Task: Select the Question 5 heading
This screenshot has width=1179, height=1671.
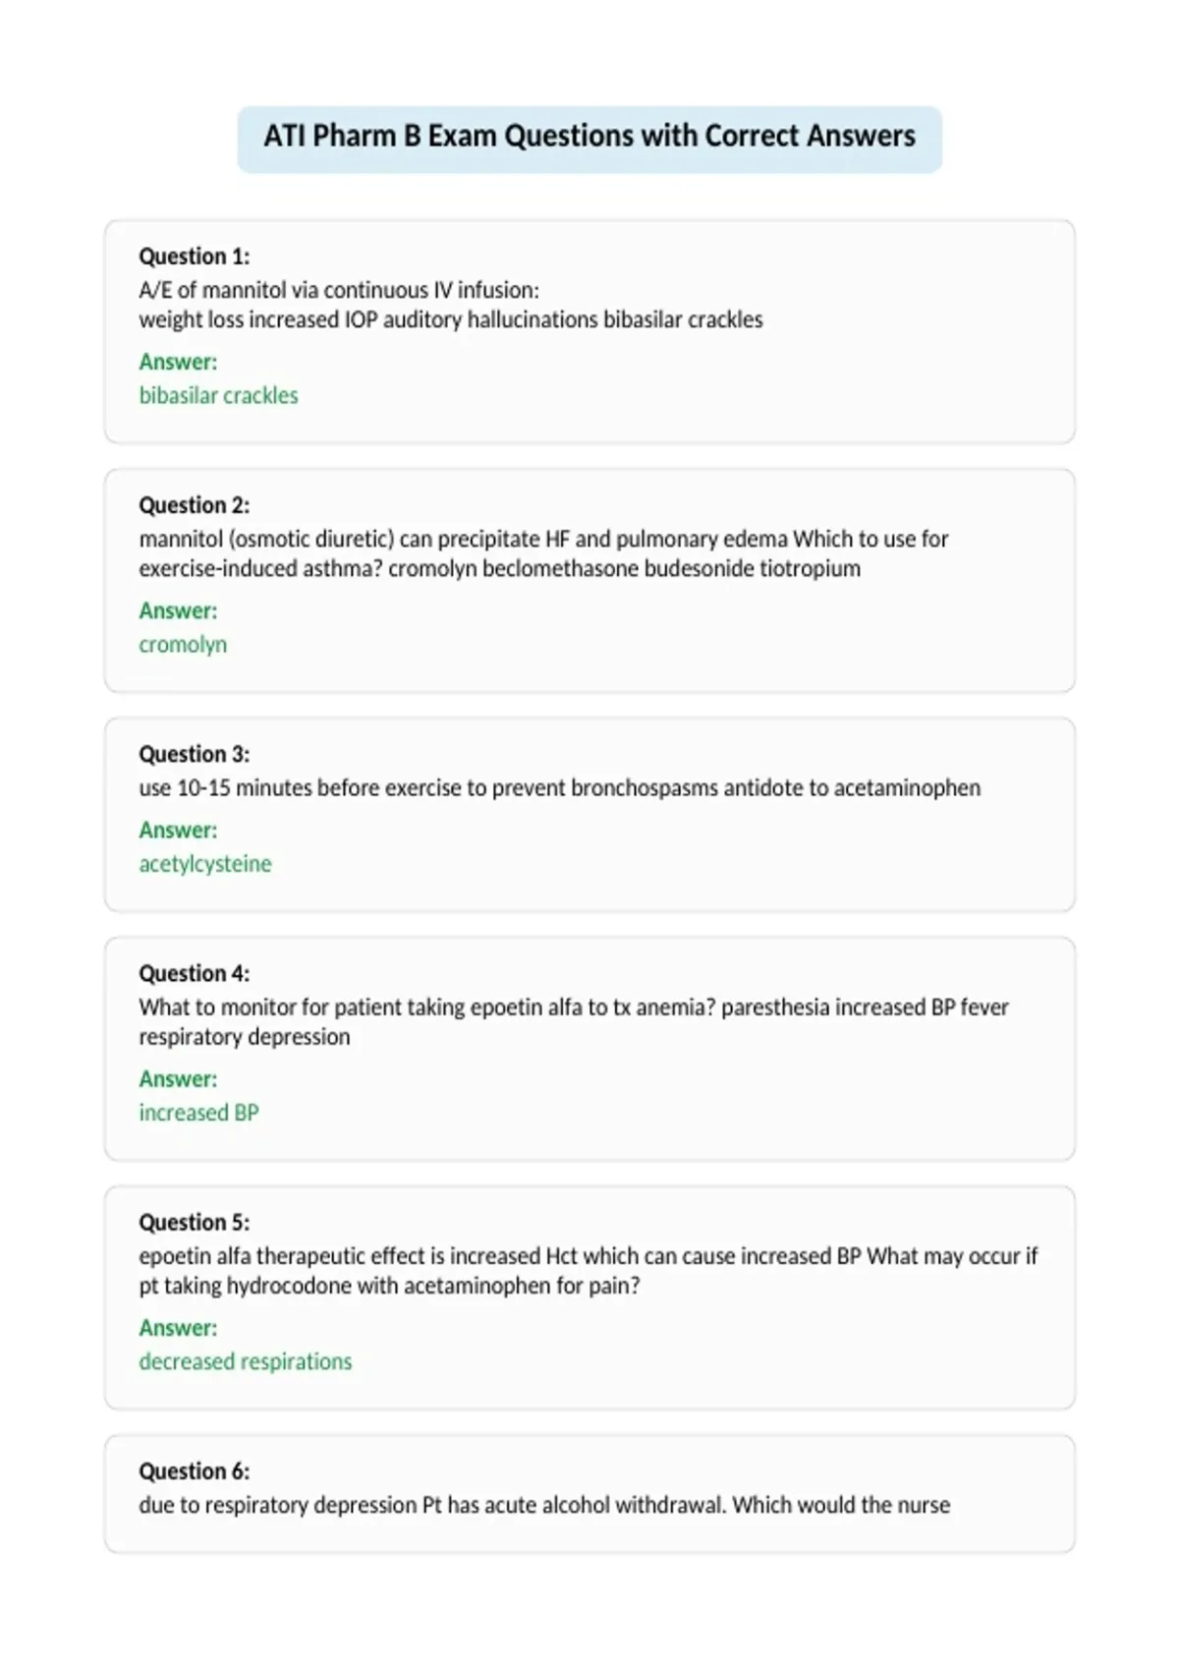Action: (x=195, y=1222)
